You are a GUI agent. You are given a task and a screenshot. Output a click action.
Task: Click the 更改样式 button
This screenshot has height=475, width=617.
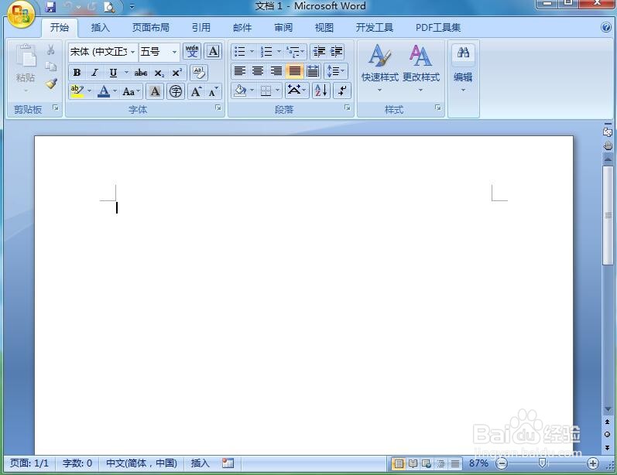(x=420, y=68)
